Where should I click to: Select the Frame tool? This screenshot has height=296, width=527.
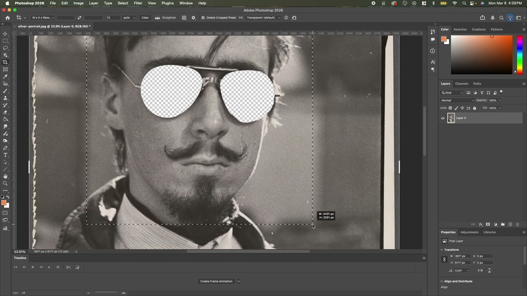pyautogui.click(x=5, y=69)
